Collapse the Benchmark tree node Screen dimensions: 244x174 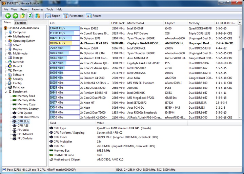6,92
